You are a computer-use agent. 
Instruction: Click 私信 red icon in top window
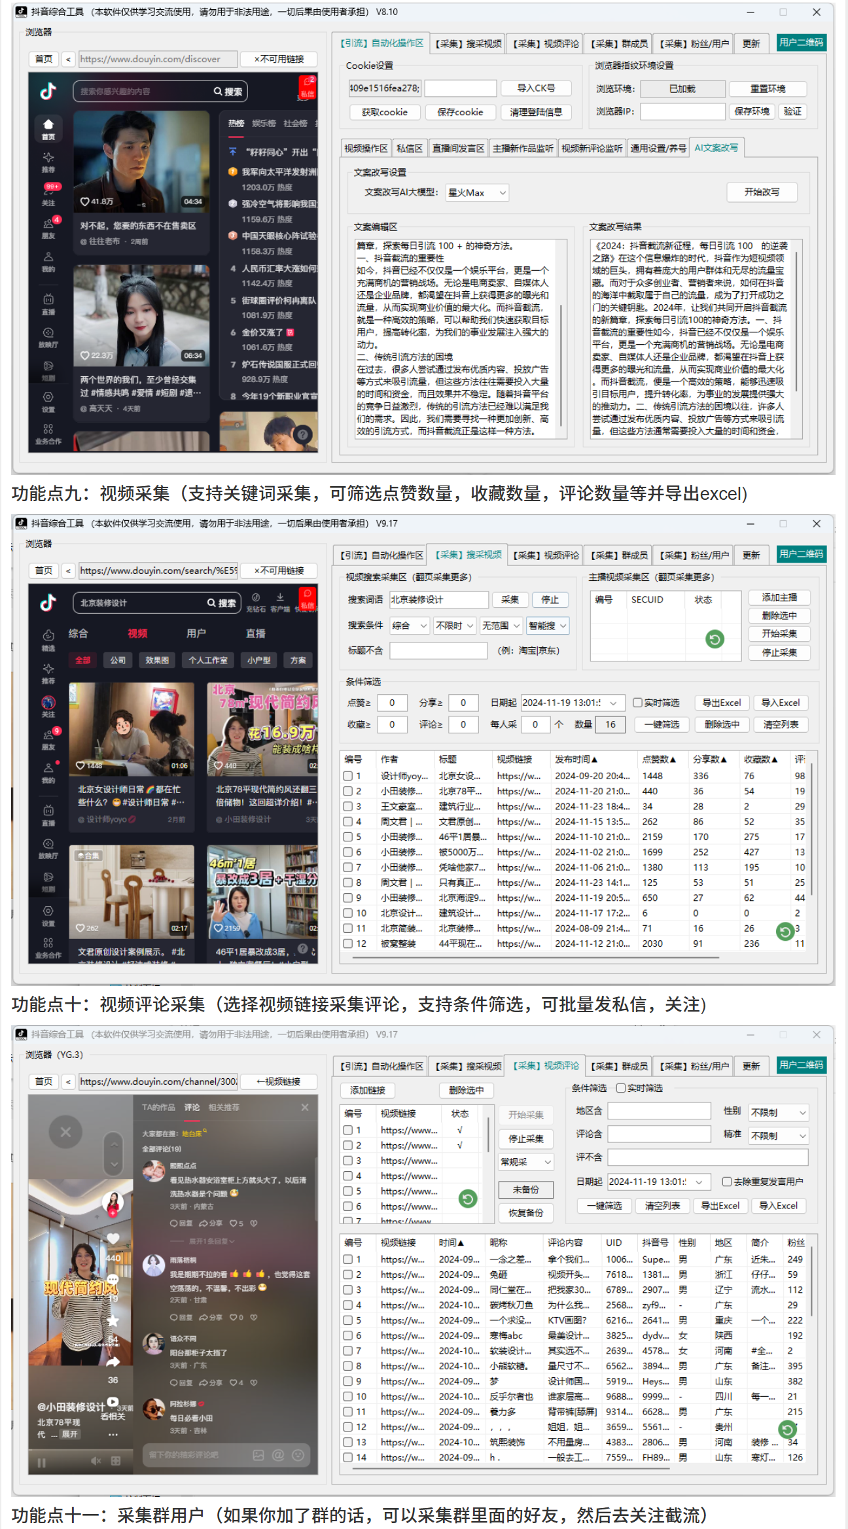pyautogui.click(x=308, y=87)
